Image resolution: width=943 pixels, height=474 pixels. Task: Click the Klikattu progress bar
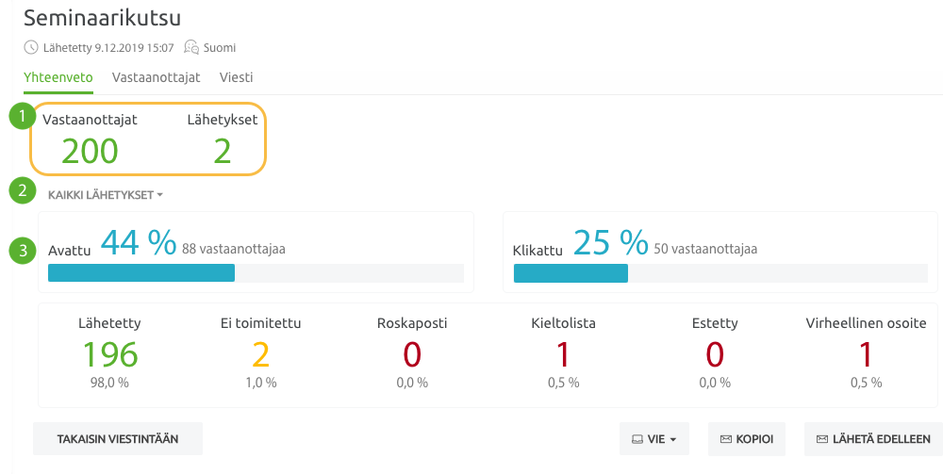click(x=720, y=272)
